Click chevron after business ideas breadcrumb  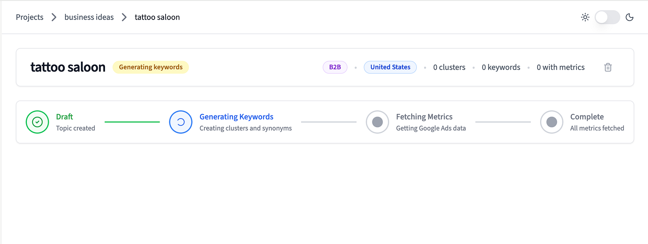click(x=124, y=17)
